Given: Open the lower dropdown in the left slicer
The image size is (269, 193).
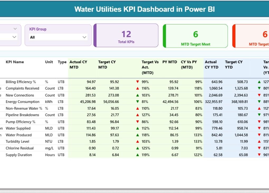Looking at the screenshot, I should [14, 37].
